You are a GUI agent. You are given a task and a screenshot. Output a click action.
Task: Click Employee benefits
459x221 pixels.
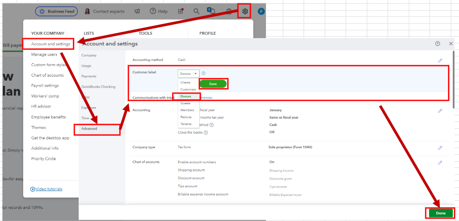49,117
